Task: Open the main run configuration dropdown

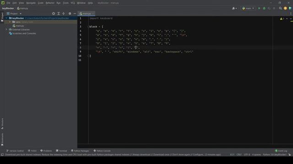Action: (x=248, y=8)
